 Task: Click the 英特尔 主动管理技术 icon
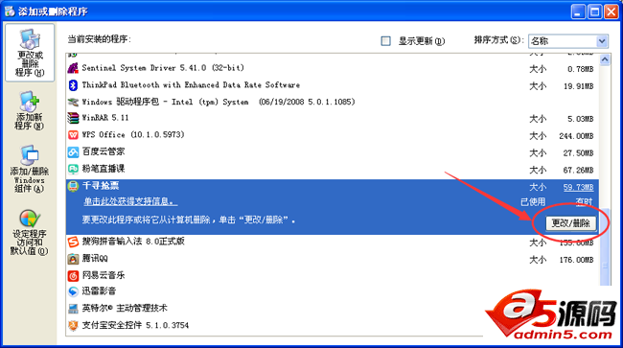point(73,309)
